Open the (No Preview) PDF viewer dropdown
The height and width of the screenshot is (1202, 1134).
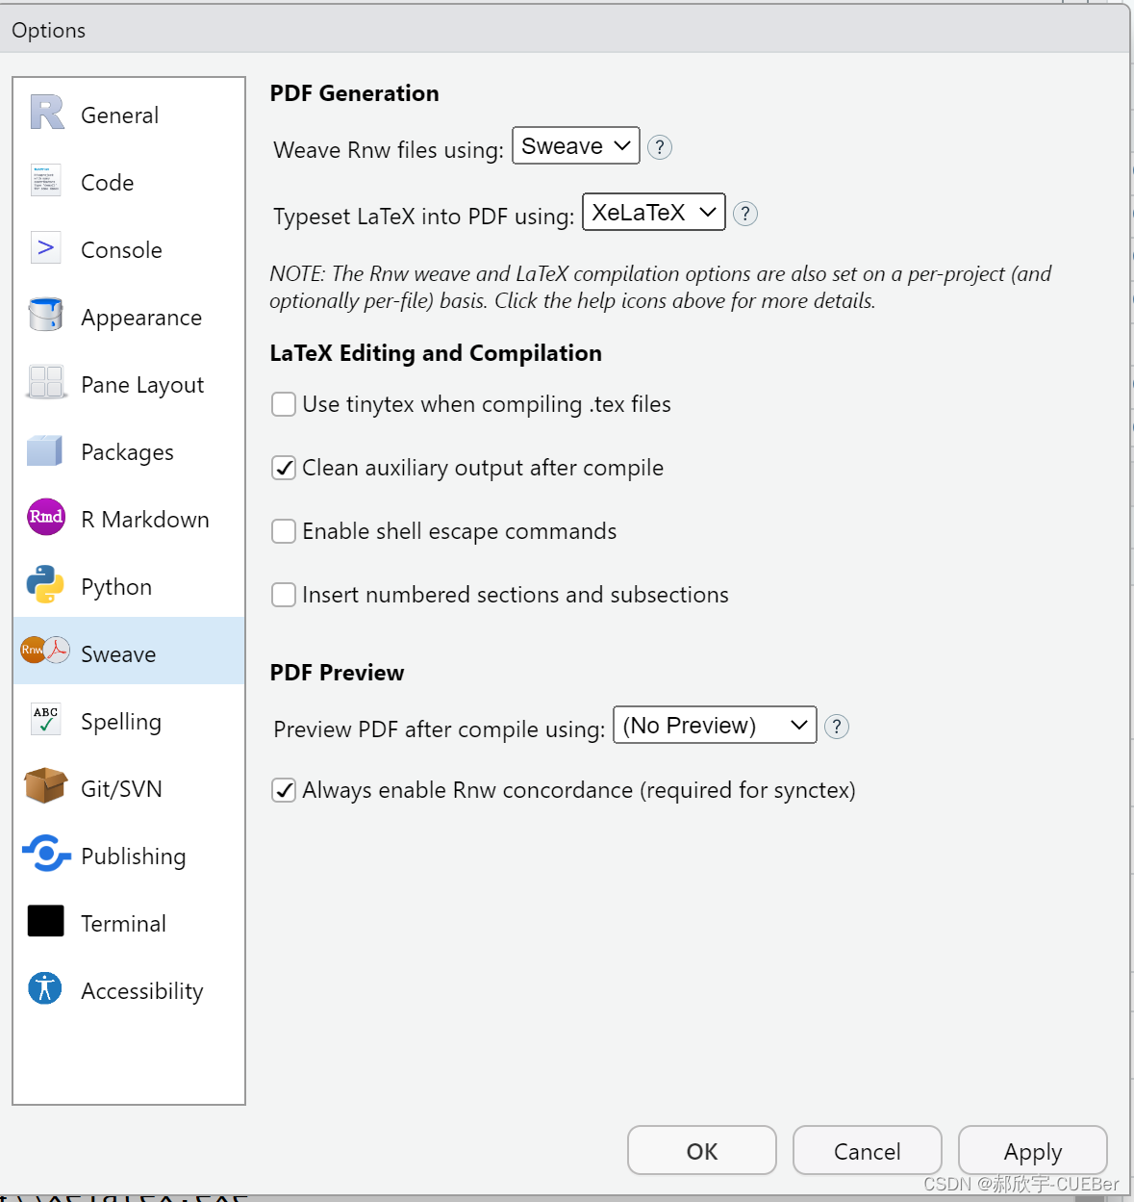715,725
